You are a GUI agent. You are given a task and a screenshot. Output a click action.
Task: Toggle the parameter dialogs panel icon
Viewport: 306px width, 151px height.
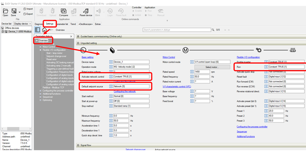point(37,30)
